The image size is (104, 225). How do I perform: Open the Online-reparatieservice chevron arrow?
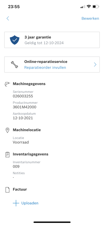(x=95, y=65)
